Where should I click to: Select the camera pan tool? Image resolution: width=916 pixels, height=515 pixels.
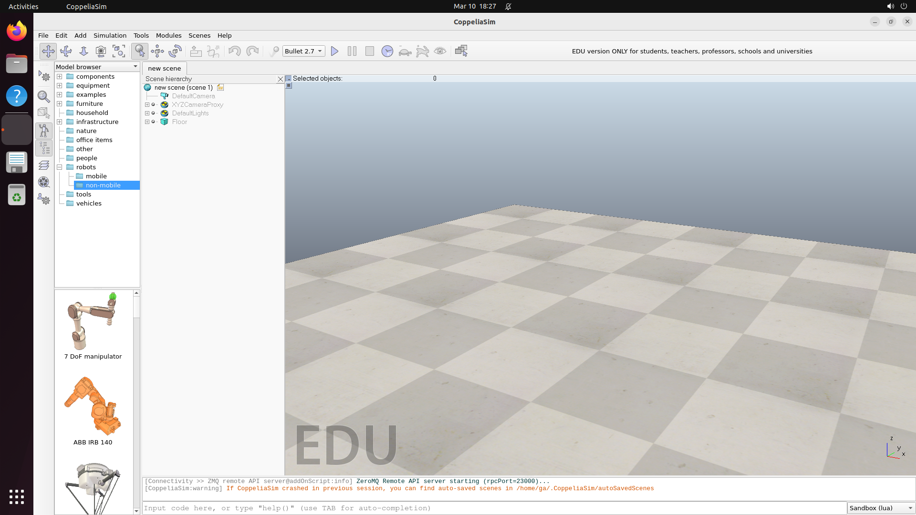coord(48,51)
